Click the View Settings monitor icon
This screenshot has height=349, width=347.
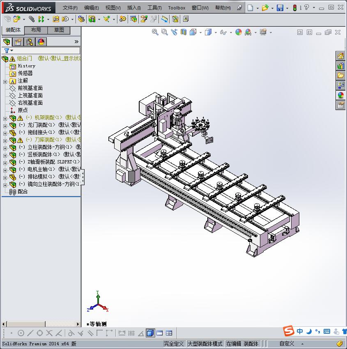[x=263, y=32]
